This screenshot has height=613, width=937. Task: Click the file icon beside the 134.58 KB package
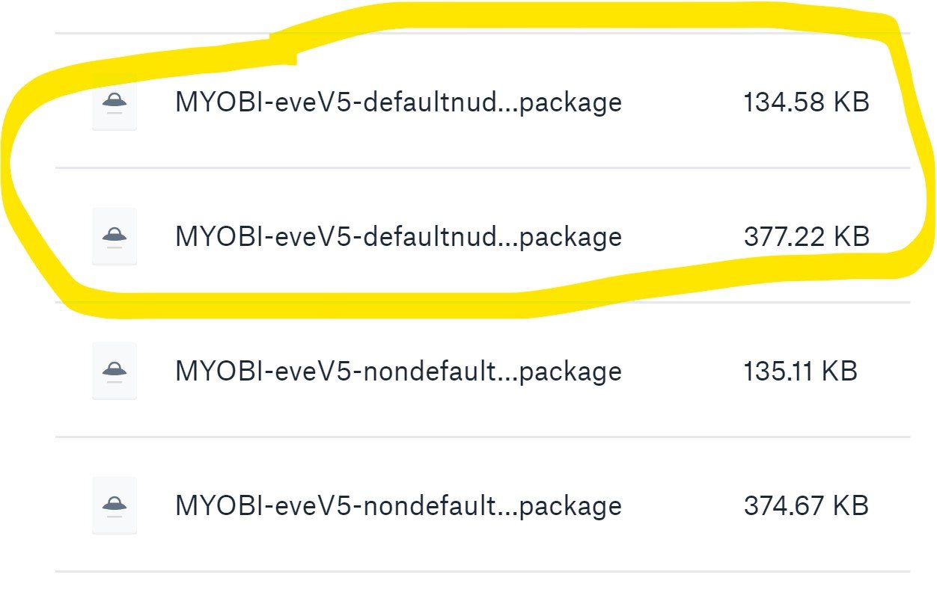point(115,102)
